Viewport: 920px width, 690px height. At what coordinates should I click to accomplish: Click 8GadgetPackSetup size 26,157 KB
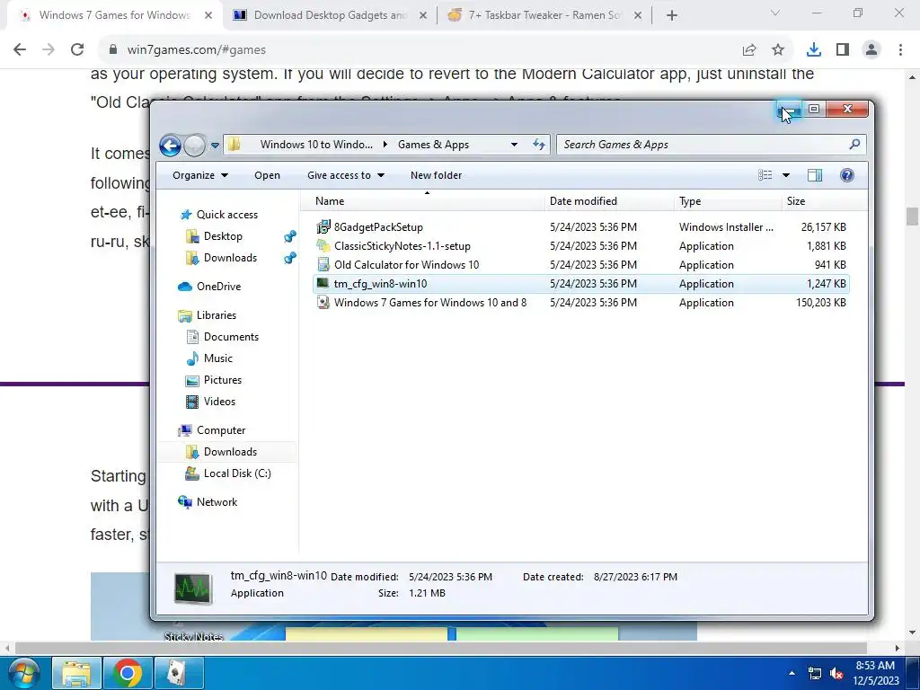[x=823, y=227]
